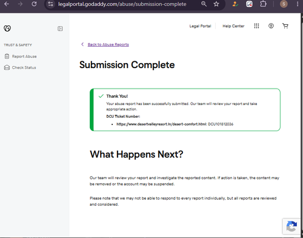Open site information icon in address bar
The image size is (303, 238).
(x=51, y=4)
